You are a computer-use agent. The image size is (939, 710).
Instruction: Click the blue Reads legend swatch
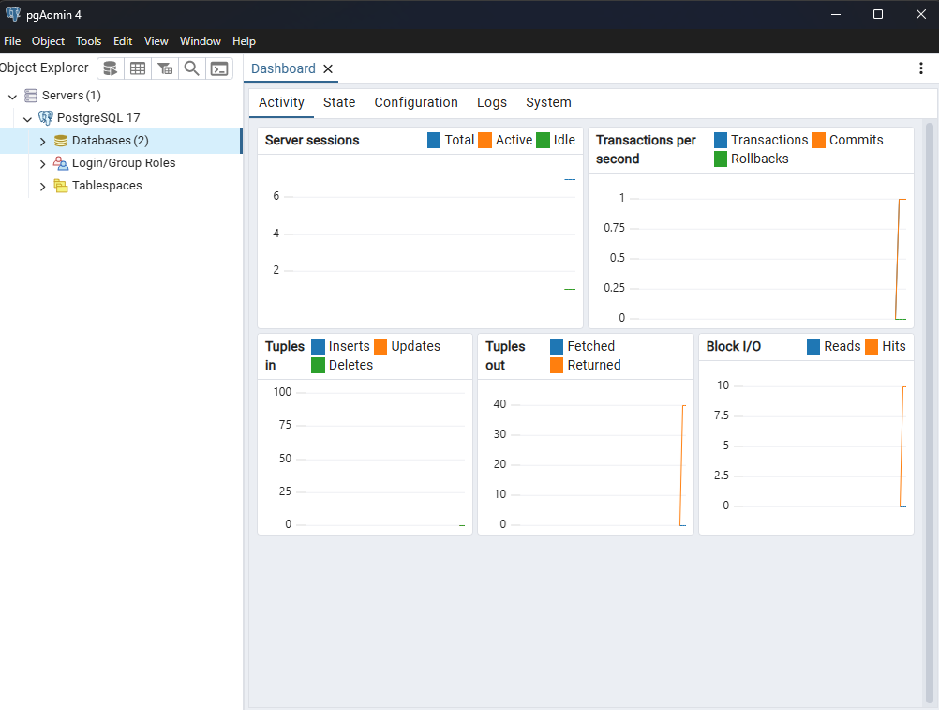(813, 347)
